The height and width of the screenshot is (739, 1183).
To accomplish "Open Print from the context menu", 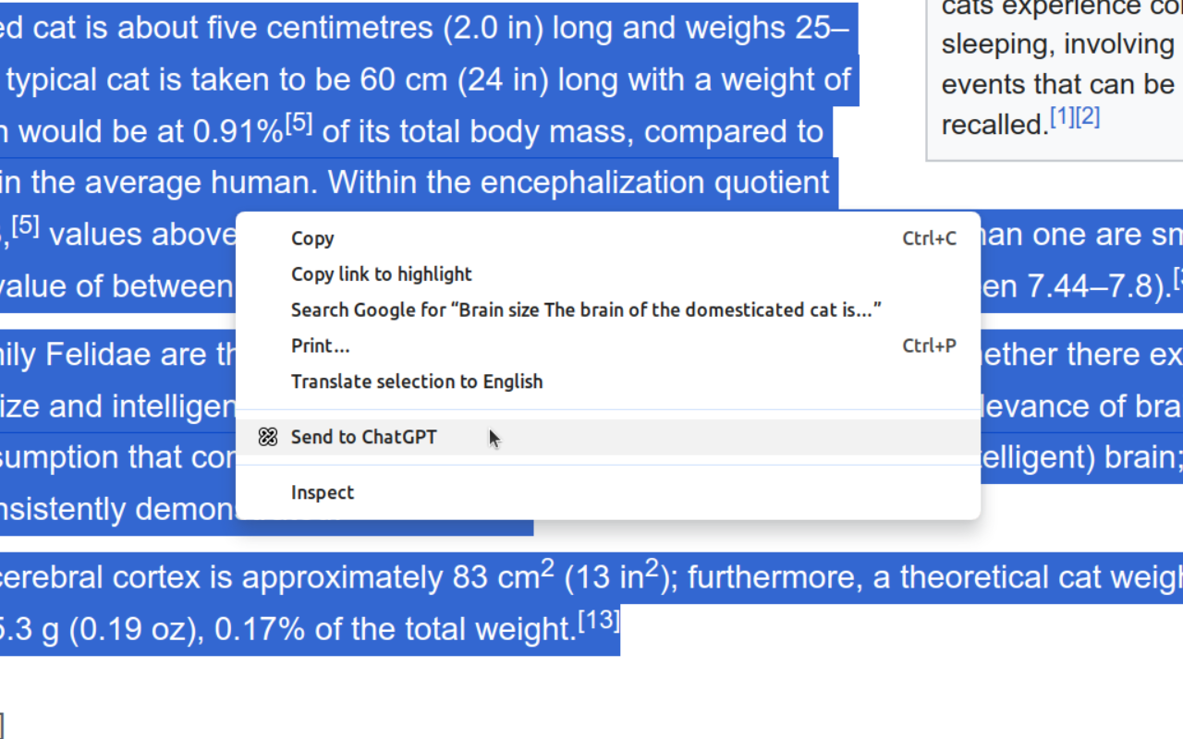I will pos(320,346).
